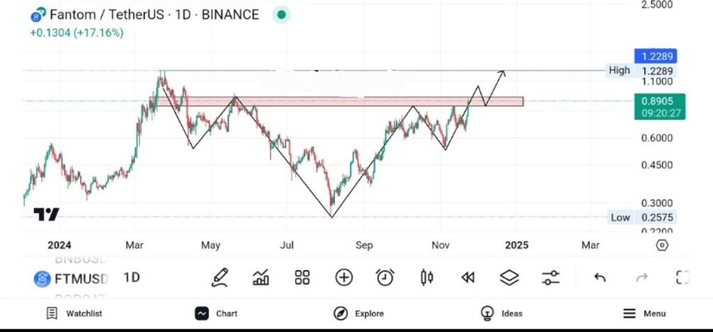Undo the last chart action
The width and height of the screenshot is (713, 332).
600,278
